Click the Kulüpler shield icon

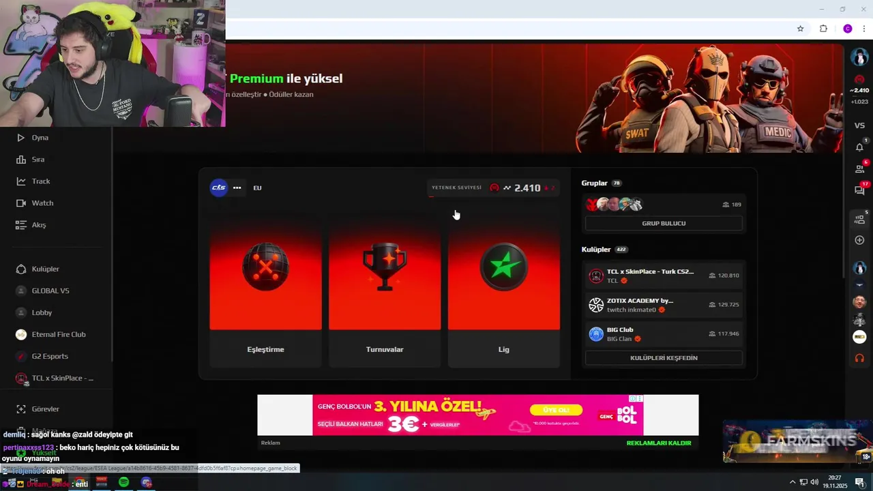21,269
